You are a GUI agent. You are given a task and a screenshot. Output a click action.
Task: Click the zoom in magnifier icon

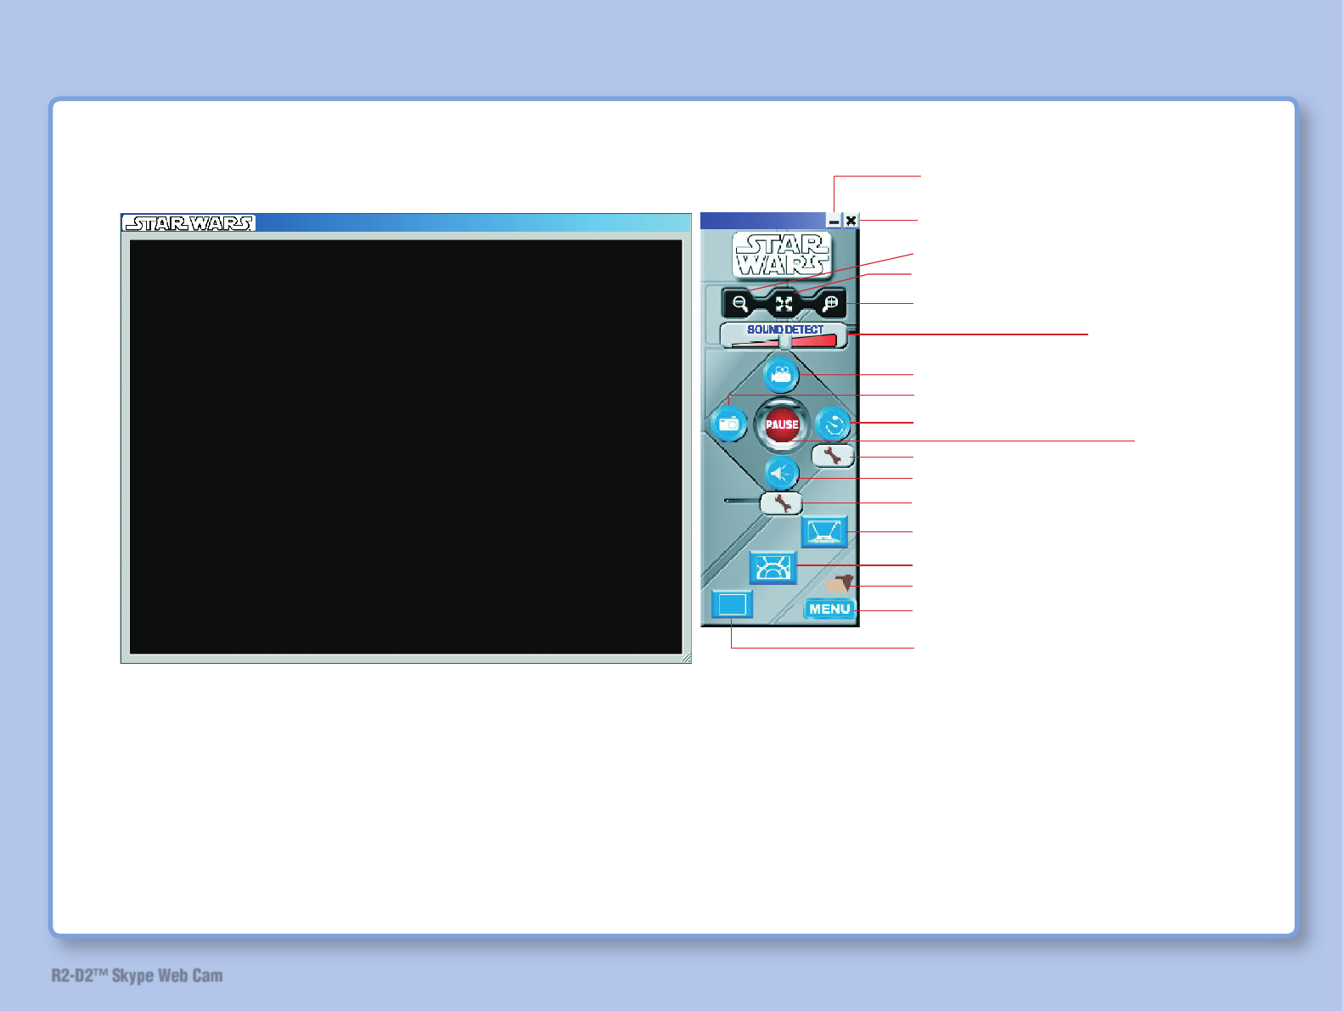(x=829, y=304)
